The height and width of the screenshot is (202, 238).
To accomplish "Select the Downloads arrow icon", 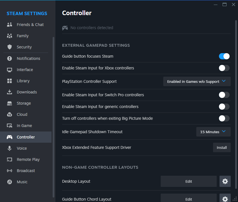I will (10, 92).
